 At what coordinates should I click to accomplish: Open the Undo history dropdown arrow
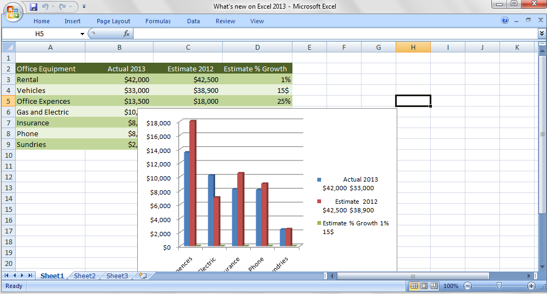[53, 6]
